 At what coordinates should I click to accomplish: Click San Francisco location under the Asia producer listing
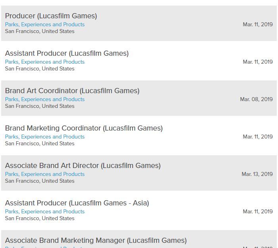40,219
